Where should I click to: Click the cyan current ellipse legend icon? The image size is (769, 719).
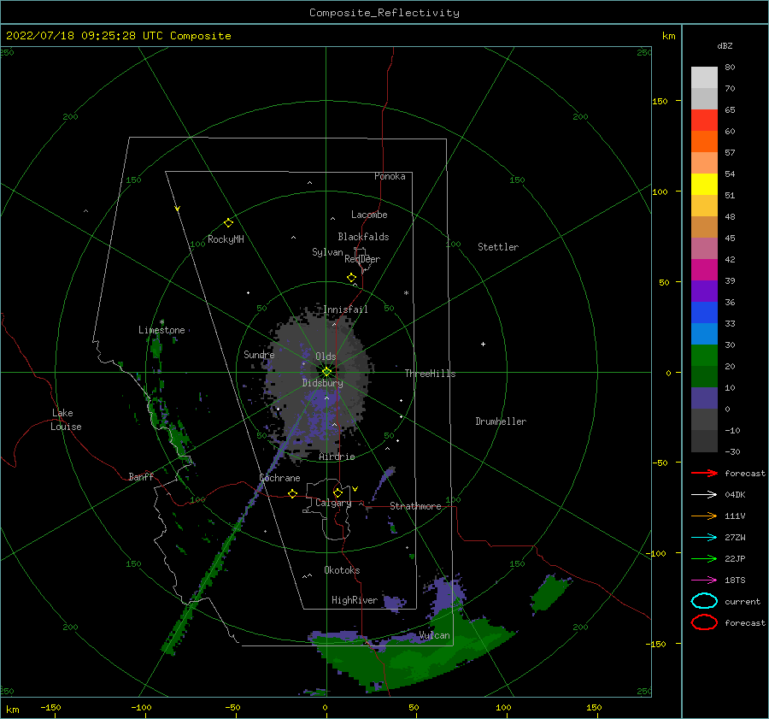tap(704, 601)
